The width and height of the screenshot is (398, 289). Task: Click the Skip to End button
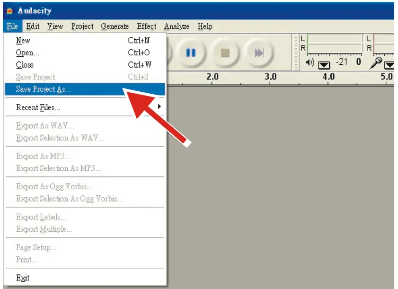tap(259, 53)
